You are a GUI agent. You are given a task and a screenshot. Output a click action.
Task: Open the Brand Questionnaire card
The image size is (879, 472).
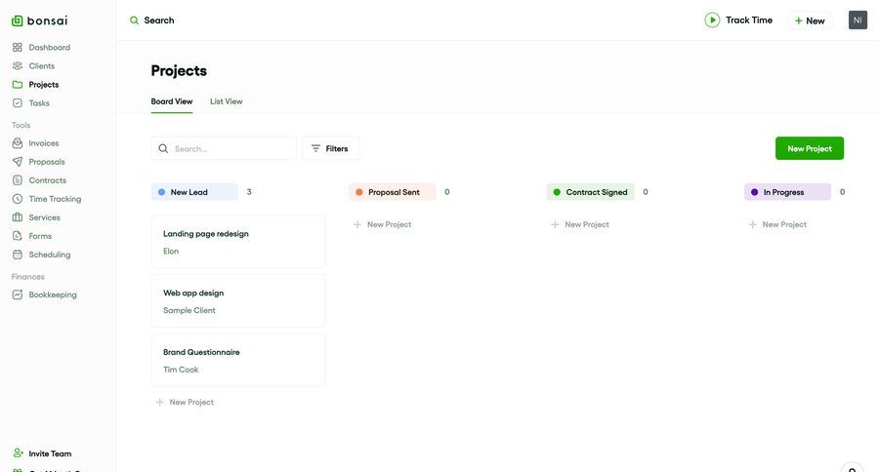click(x=238, y=361)
